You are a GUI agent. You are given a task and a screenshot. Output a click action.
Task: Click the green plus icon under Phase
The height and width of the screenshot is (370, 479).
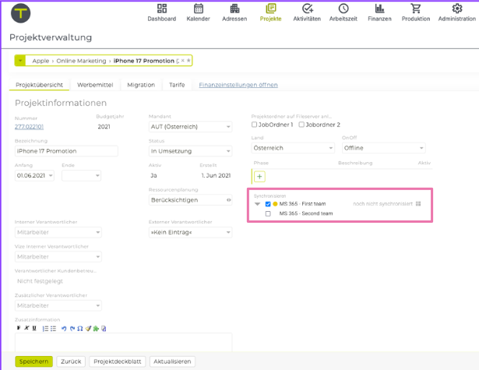[259, 176]
